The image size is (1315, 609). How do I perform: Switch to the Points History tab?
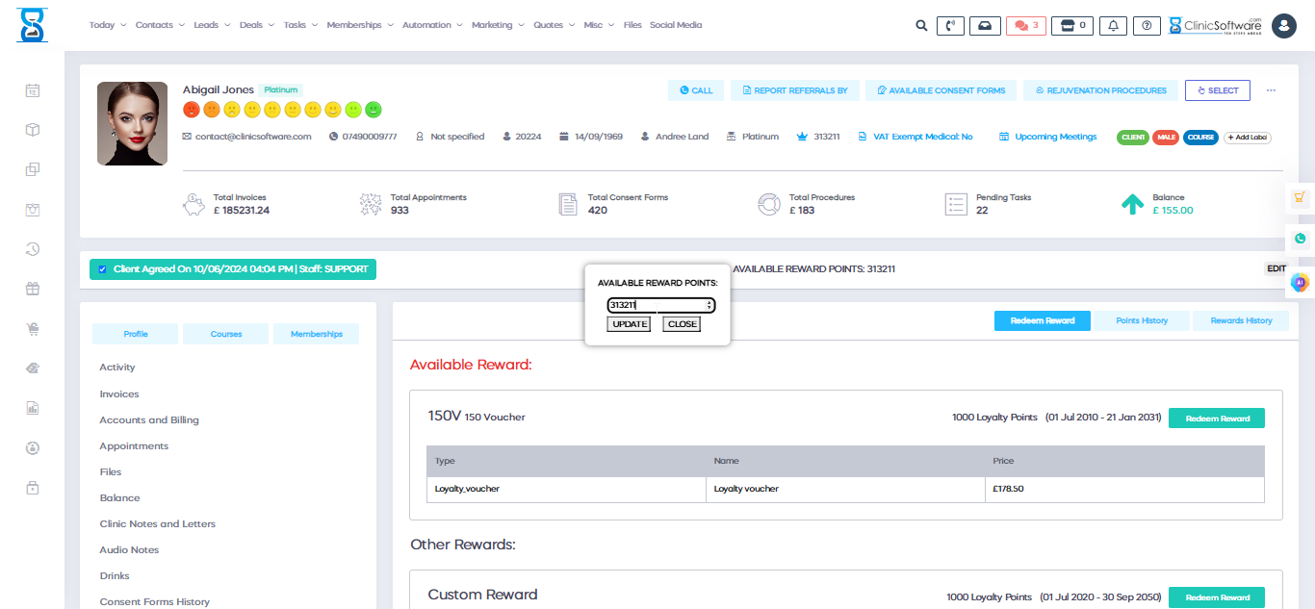click(1142, 320)
